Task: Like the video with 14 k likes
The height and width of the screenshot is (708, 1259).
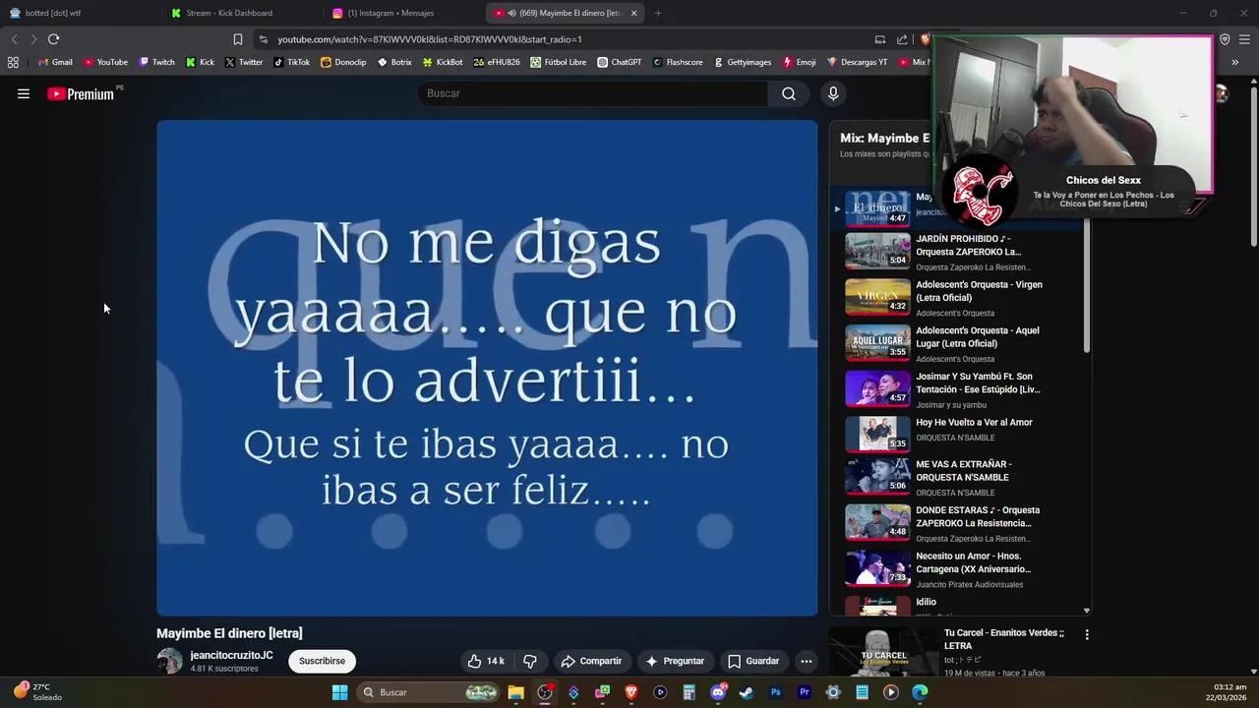Action: 486,661
